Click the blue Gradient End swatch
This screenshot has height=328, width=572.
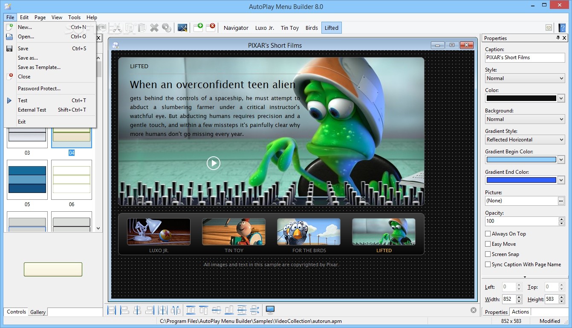coord(521,180)
